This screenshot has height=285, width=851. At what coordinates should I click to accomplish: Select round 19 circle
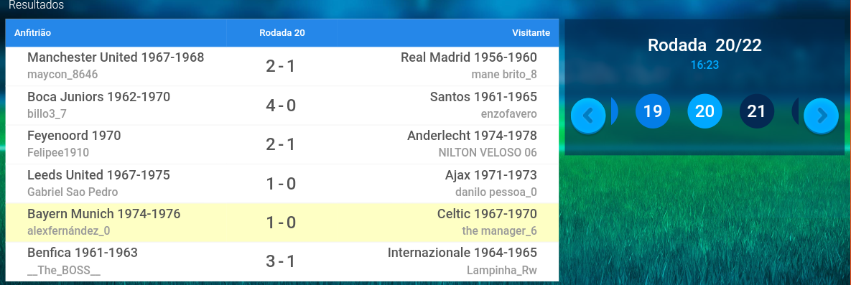tap(652, 111)
